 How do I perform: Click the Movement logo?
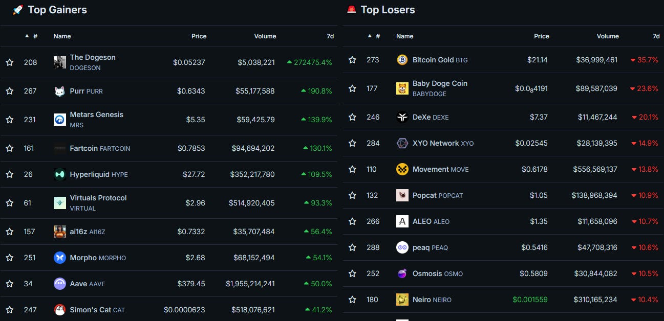point(402,169)
